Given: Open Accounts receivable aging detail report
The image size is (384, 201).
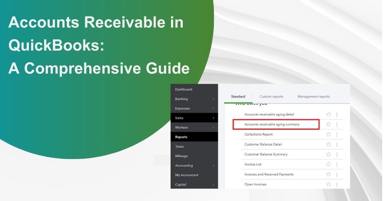Looking at the screenshot, I should point(269,114).
